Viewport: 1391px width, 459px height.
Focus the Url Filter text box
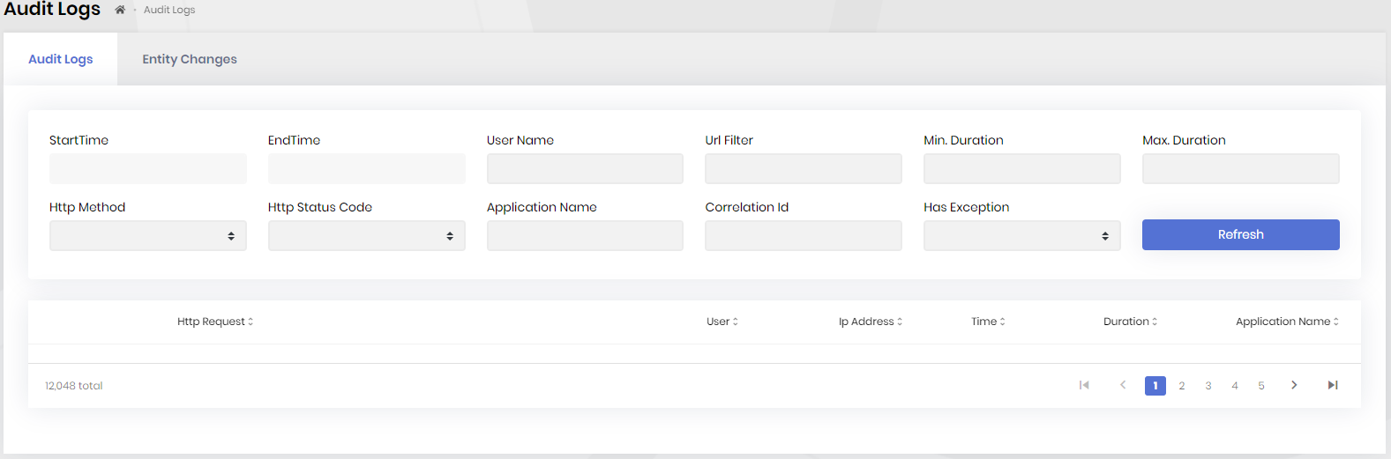(803, 169)
